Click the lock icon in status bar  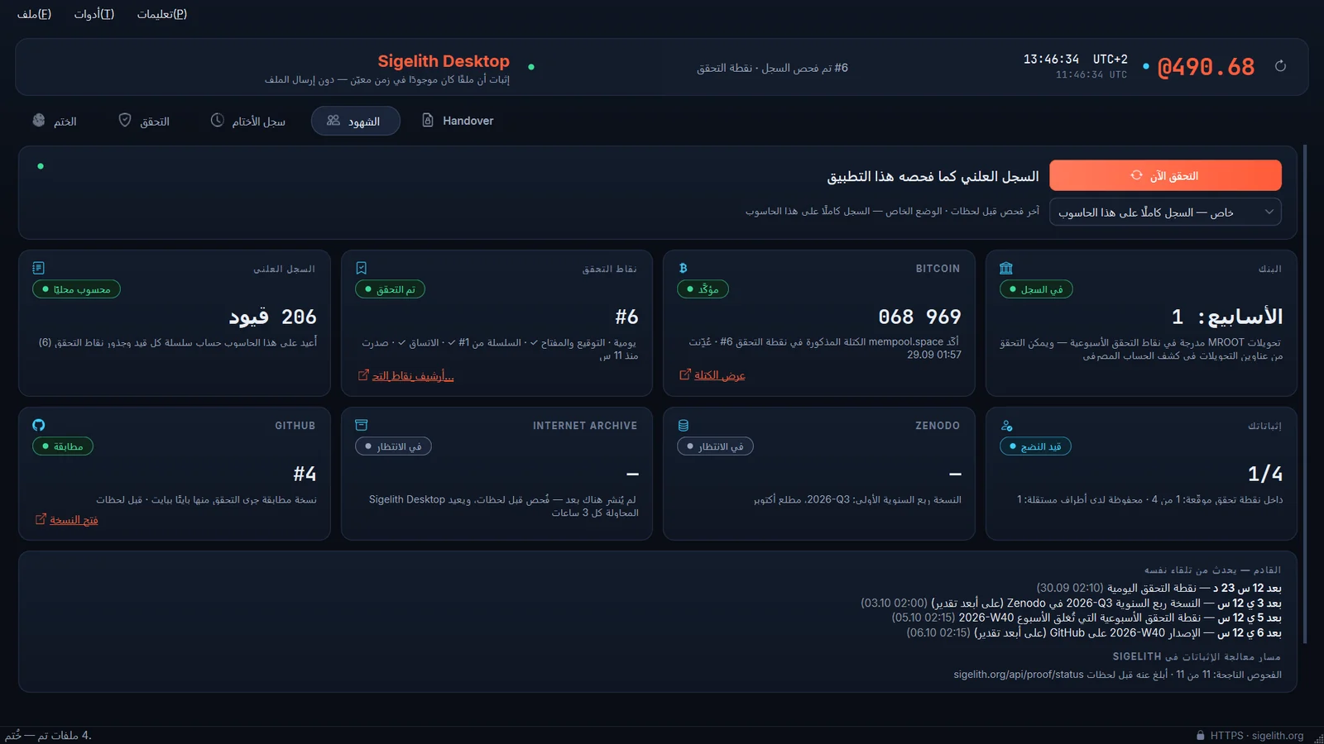tap(1201, 736)
